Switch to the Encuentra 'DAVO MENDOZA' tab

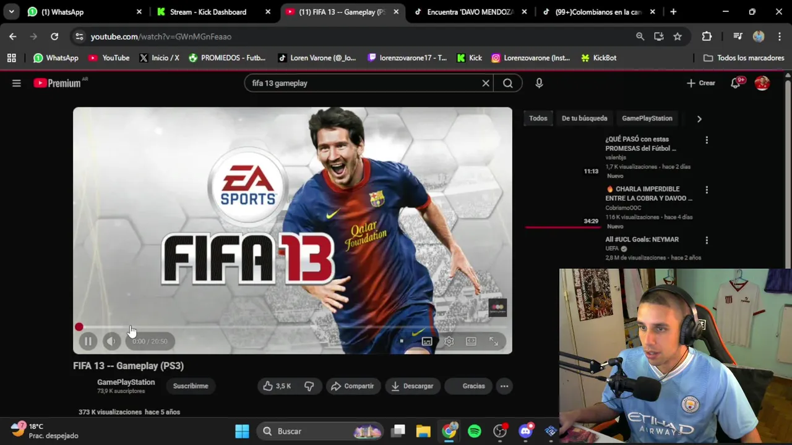tap(471, 12)
